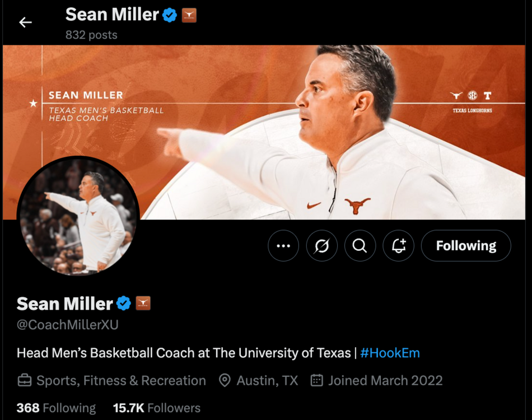Open the three-dot more options menu
This screenshot has width=532, height=420.
pyautogui.click(x=283, y=246)
